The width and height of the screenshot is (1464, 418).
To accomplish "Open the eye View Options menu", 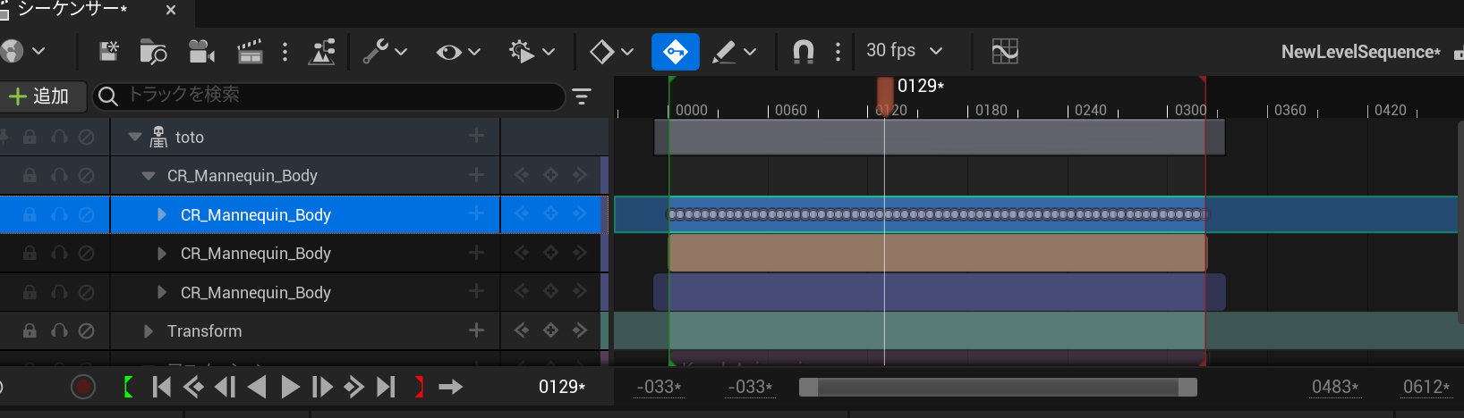I will click(457, 52).
